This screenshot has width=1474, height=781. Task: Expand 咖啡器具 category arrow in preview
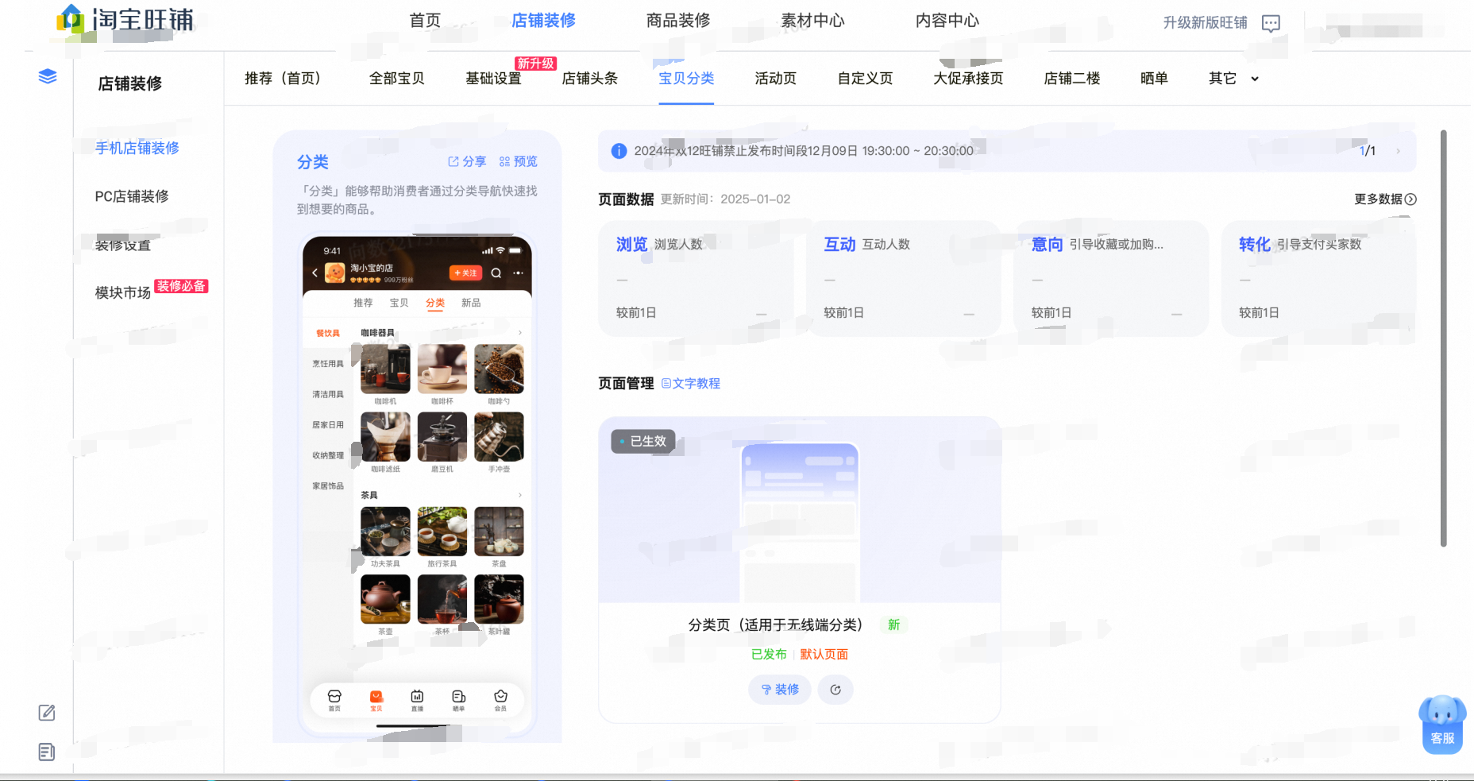tap(520, 333)
